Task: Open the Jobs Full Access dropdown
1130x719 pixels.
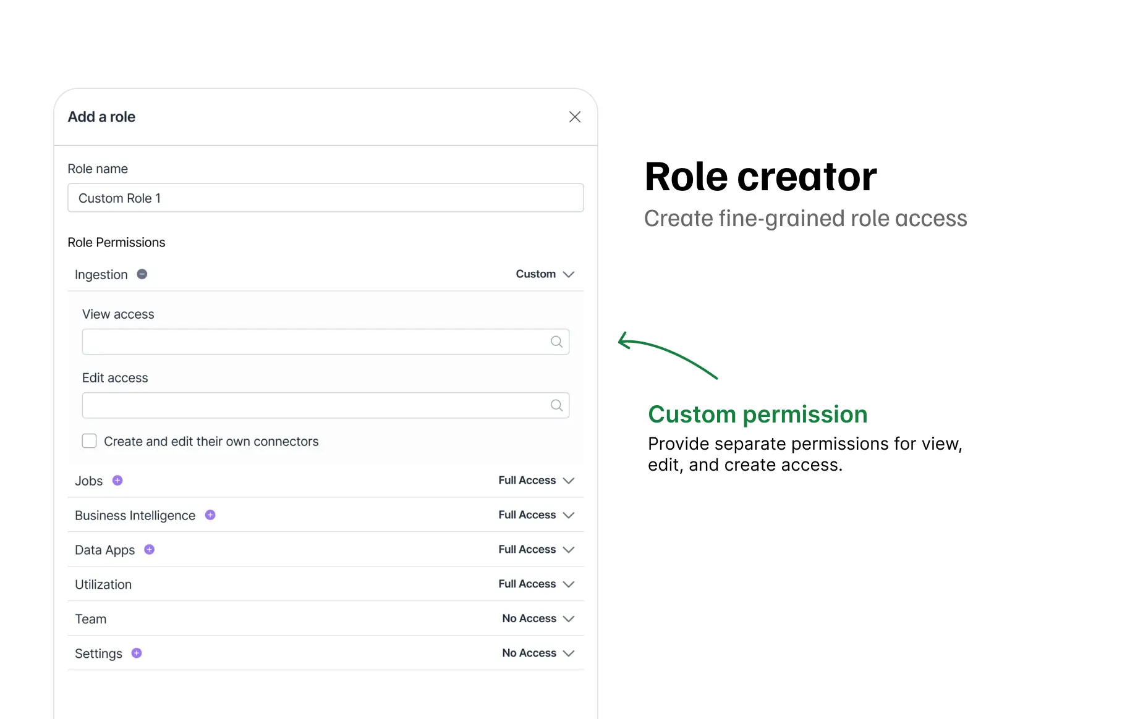Action: click(537, 481)
